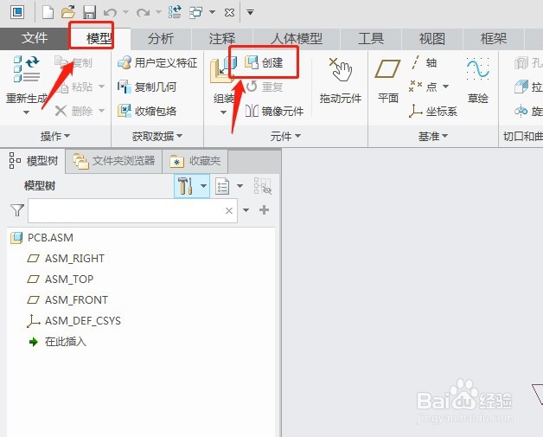543x437 pixels.
Task: Click the New file icon
Action: pos(48,12)
